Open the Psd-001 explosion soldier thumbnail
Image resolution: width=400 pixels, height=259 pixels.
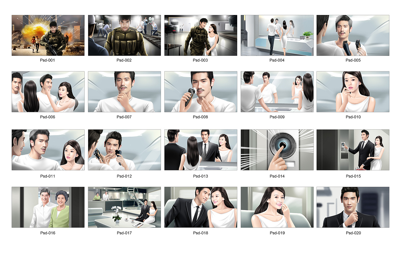pos(48,35)
